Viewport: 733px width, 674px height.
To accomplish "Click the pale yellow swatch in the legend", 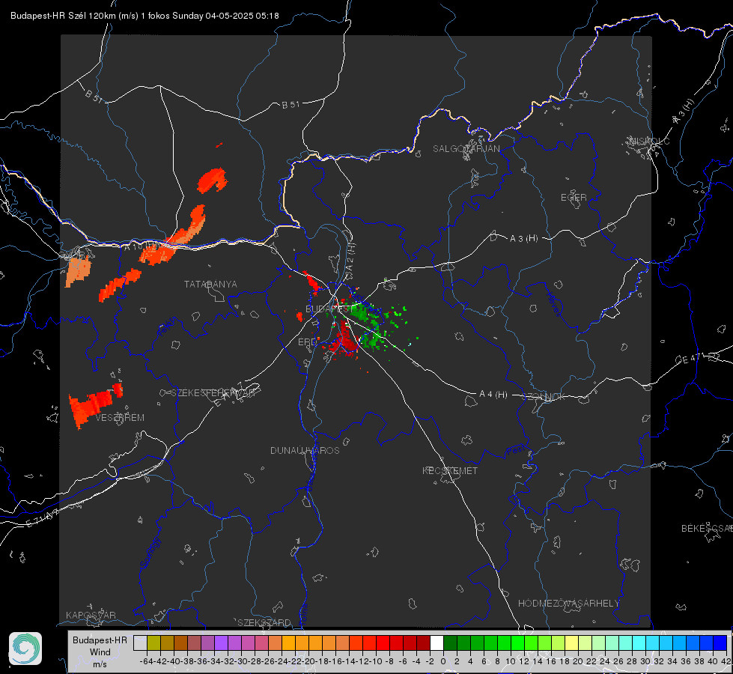I will pyautogui.click(x=571, y=643).
